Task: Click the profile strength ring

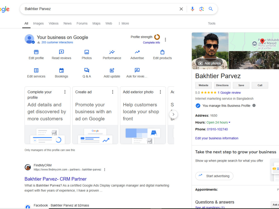Action: tap(157, 37)
